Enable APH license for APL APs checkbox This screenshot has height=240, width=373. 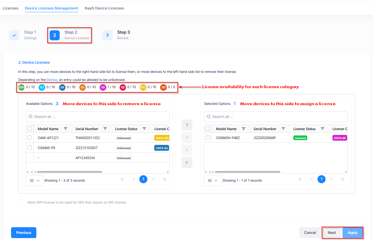[21, 202]
